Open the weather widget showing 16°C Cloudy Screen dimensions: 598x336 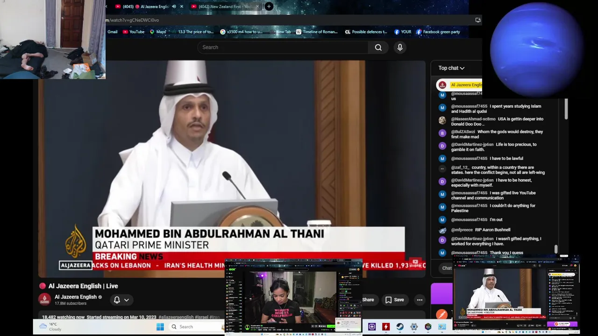[51, 327]
